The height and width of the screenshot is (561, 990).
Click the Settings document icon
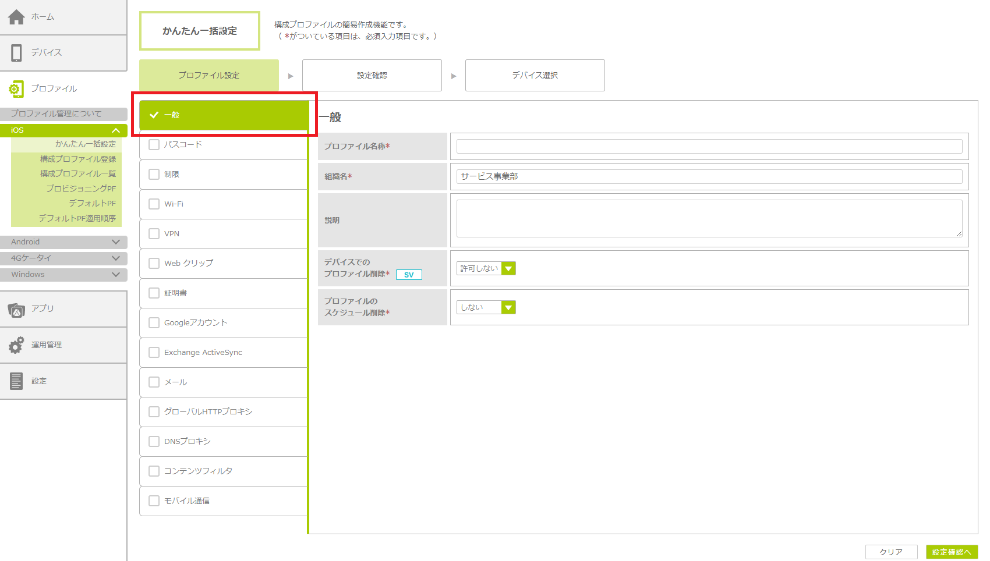16,381
